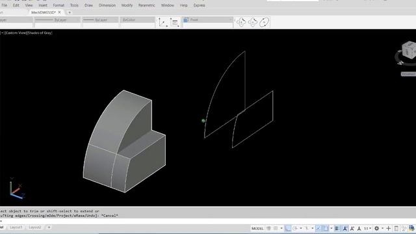The height and width of the screenshot is (234, 416).
Task: Click the MODEL space button
Action: (257, 228)
